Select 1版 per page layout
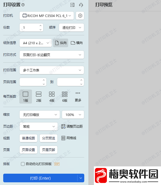The height and width of the screenshot is (185, 161). (x=25, y=97)
